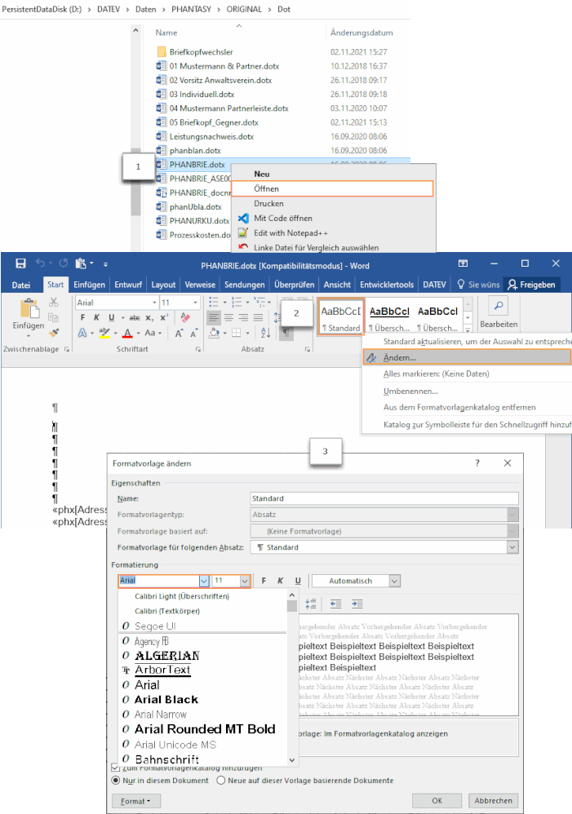The image size is (572, 814).
Task: Click the font list scrollbar down arrow
Action: tap(292, 760)
